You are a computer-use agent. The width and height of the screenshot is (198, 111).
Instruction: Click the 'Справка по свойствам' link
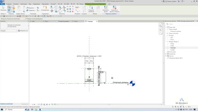(x=6, y=104)
